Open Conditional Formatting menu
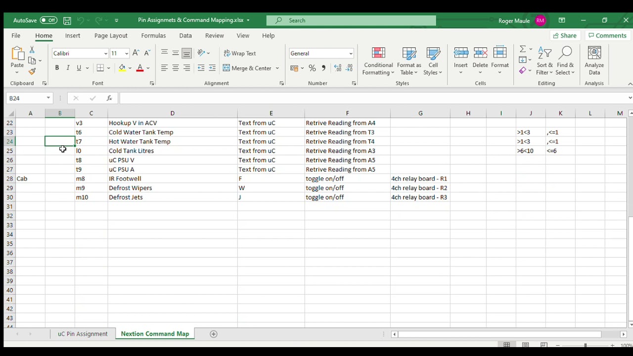This screenshot has height=356, width=633. tap(378, 61)
